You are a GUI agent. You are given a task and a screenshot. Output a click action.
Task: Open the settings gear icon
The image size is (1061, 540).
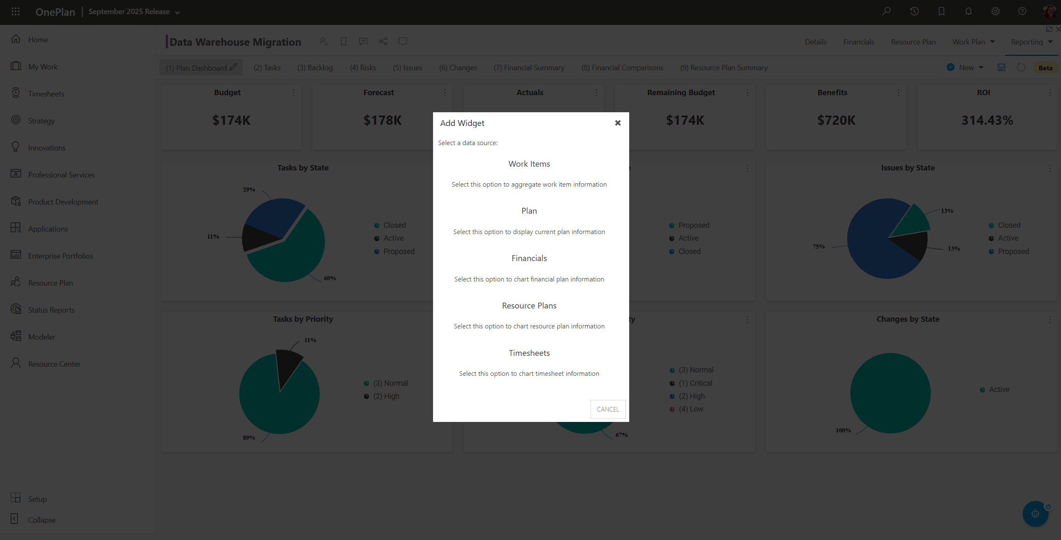pos(995,11)
